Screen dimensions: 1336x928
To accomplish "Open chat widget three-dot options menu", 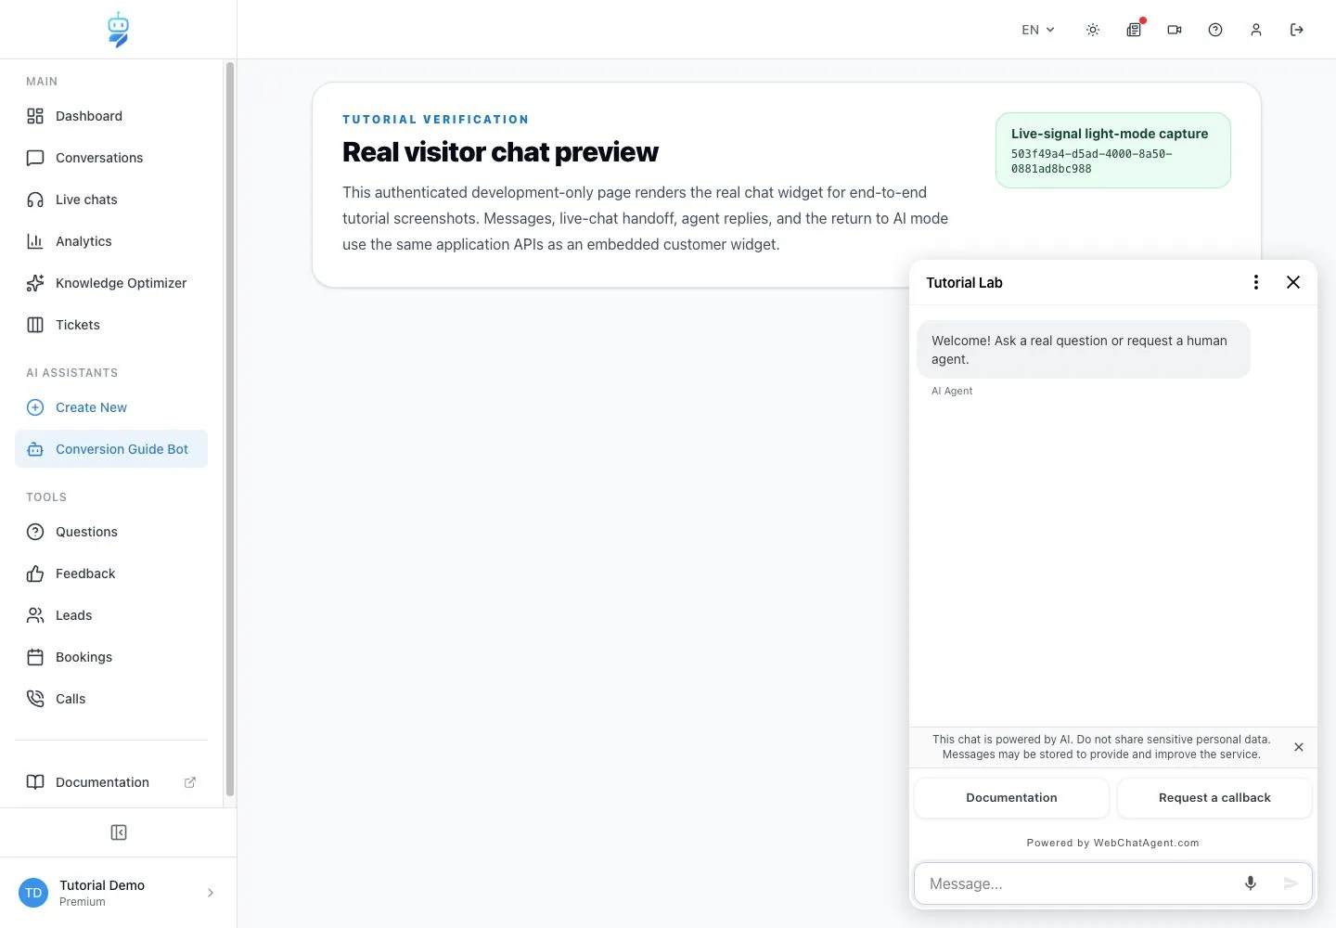I will coord(1256,282).
